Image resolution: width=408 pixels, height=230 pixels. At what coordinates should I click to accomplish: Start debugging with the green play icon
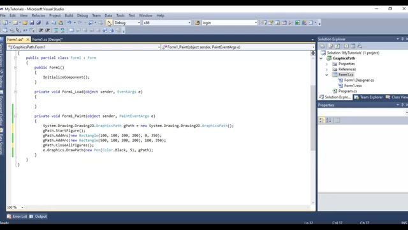pyautogui.click(x=109, y=23)
